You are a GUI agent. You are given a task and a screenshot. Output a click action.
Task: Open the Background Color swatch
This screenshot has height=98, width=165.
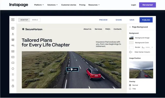click(x=131, y=43)
